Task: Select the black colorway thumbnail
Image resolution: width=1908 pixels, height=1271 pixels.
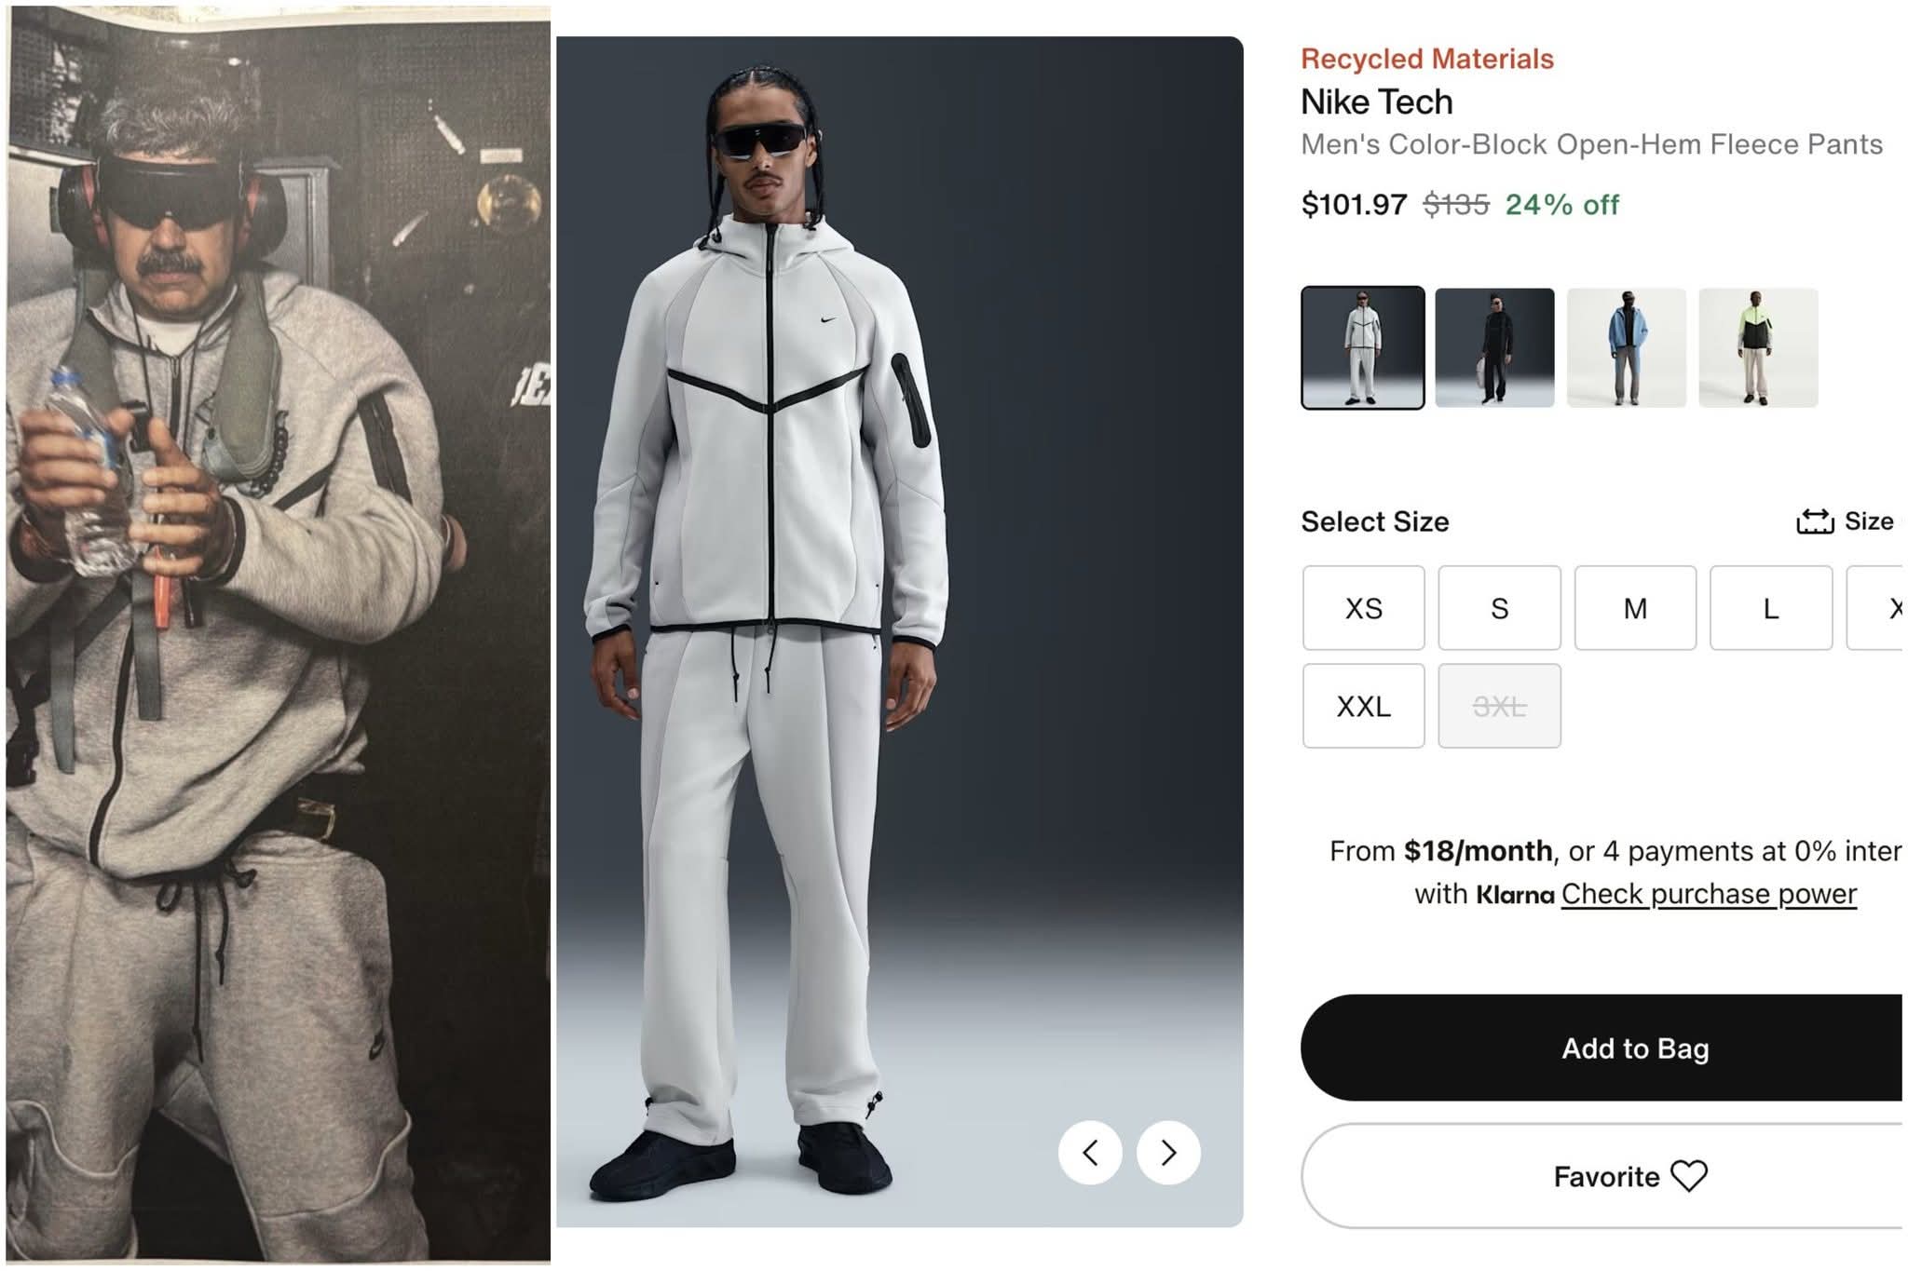Action: pyautogui.click(x=1494, y=347)
